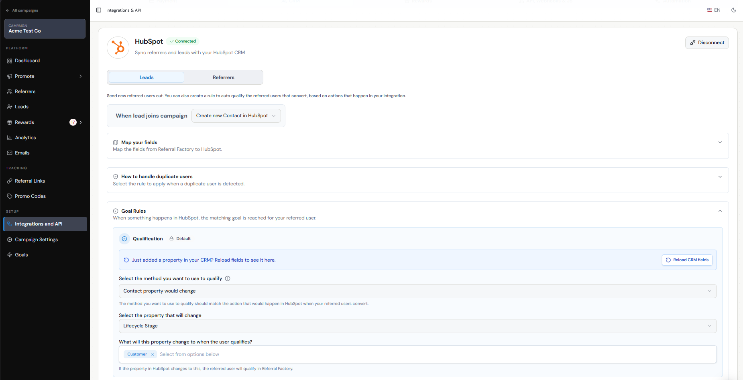
Task: Click the Rewards badge showing 17
Action: 73,122
